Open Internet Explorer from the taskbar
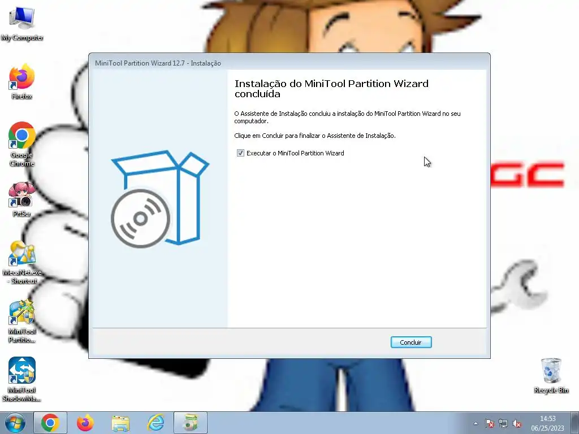The image size is (579, 434). tap(155, 423)
